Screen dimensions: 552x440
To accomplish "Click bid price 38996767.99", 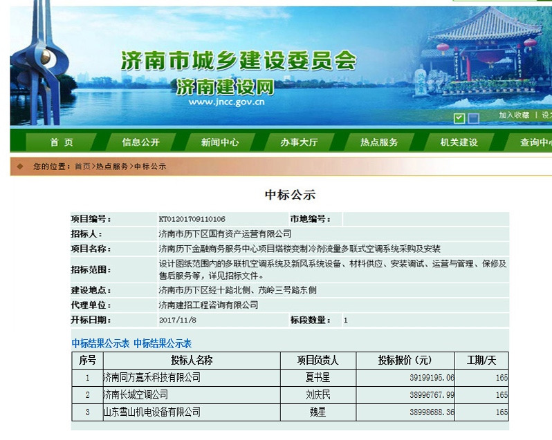I will tap(432, 395).
